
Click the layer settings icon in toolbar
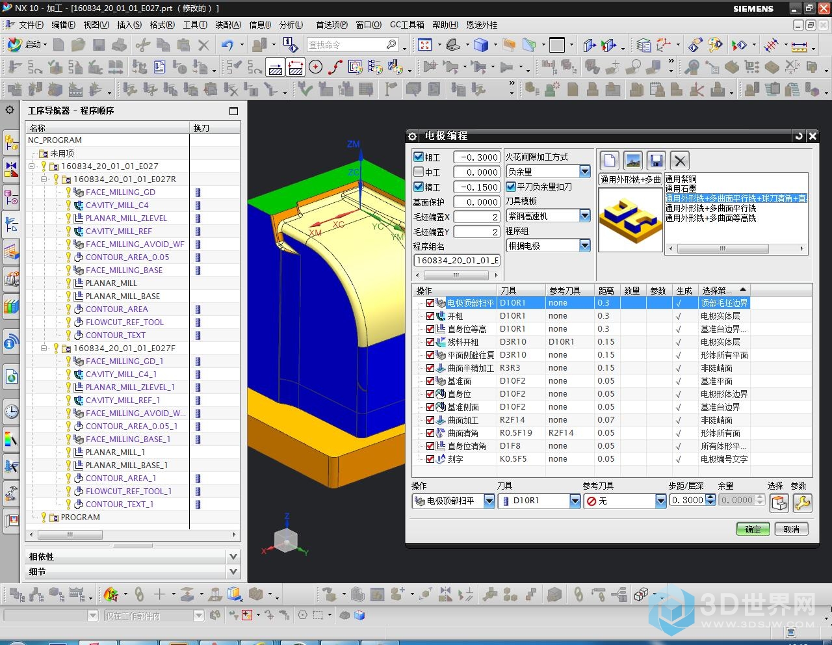[x=643, y=45]
